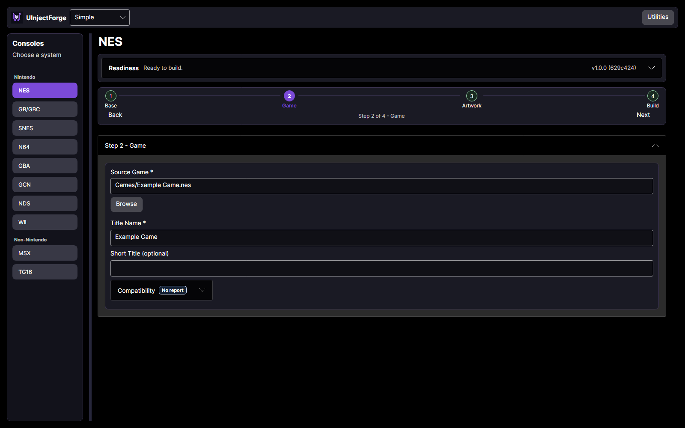This screenshot has height=428, width=685.
Task: Select step 1 Base circle
Action: (111, 96)
